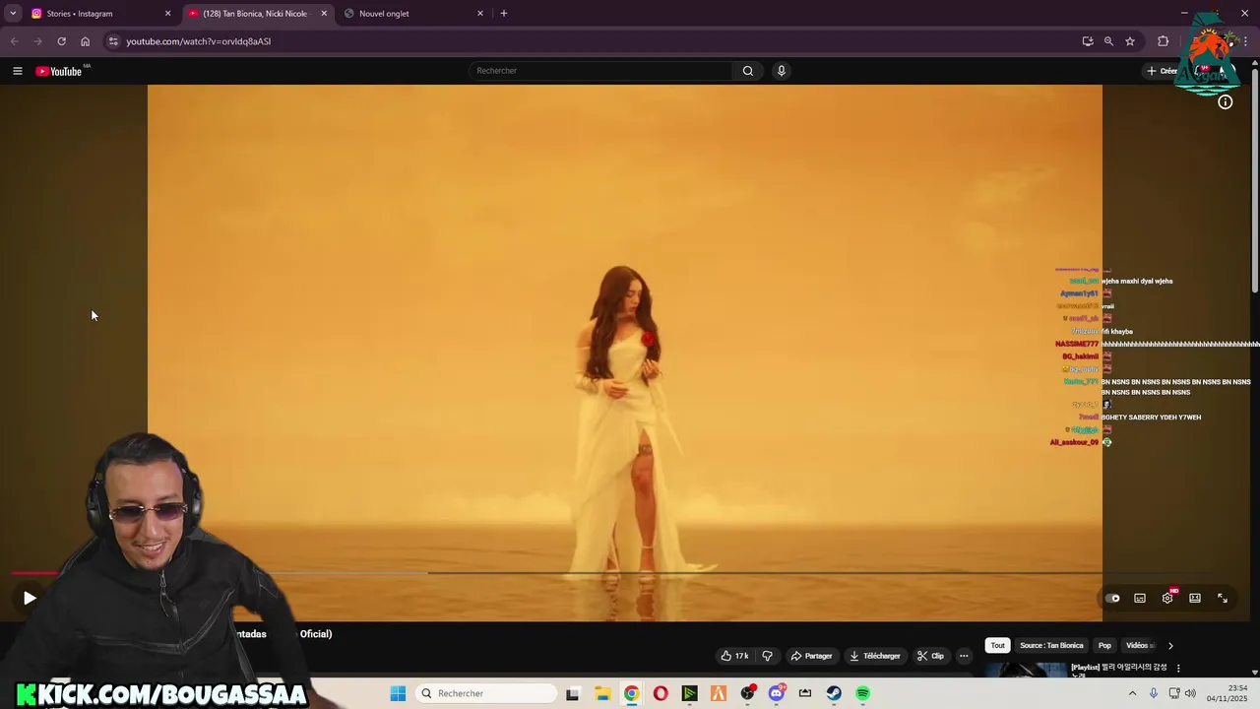Like the video with 17 k thumbs-up

coord(734,656)
